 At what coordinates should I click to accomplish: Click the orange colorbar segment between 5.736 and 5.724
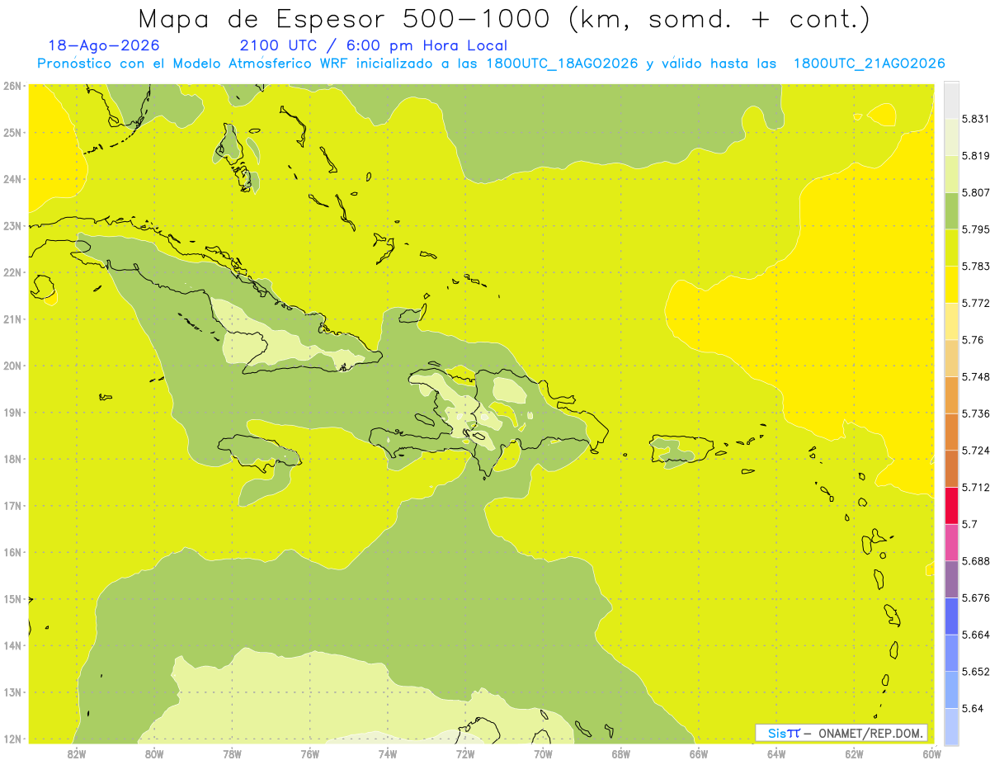click(x=951, y=432)
